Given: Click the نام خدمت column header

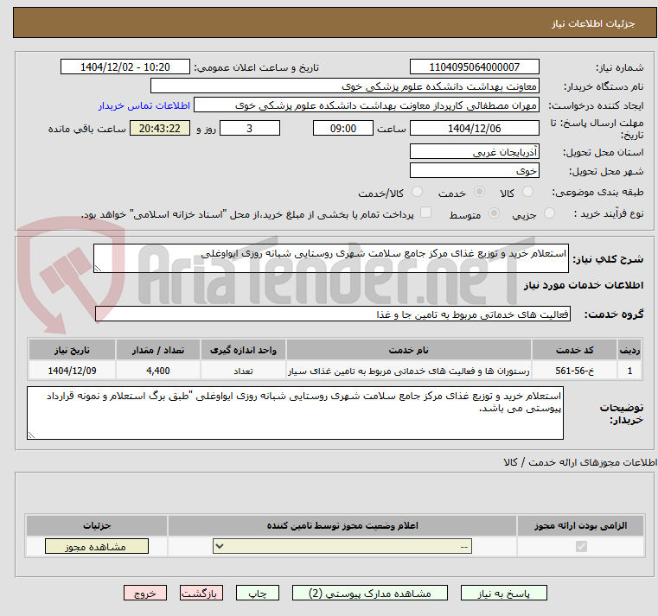Looking at the screenshot, I should tap(408, 350).
